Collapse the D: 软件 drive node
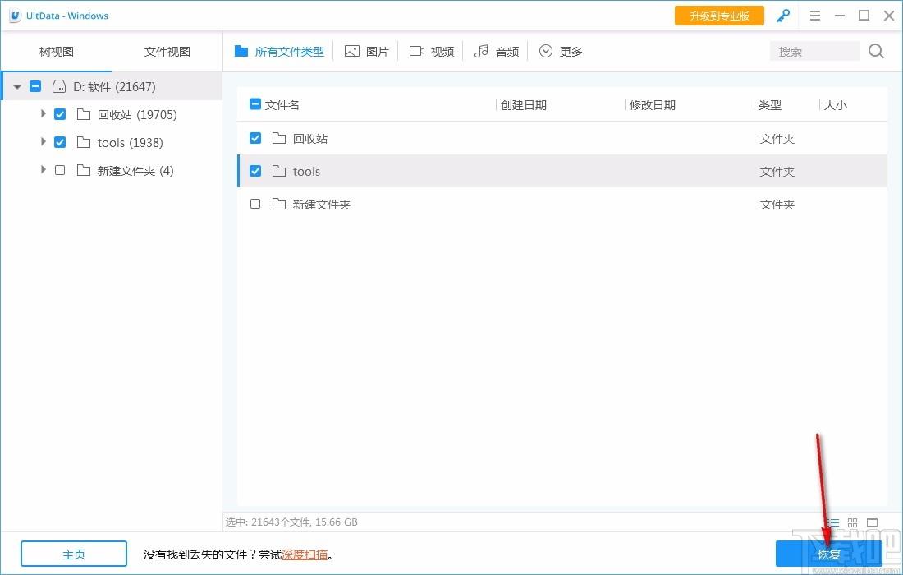 click(17, 87)
